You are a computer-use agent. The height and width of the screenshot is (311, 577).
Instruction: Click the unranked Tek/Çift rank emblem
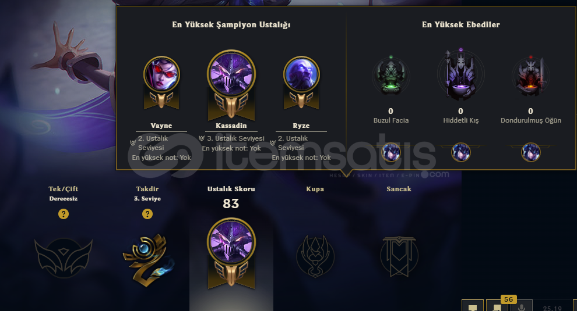point(64,258)
